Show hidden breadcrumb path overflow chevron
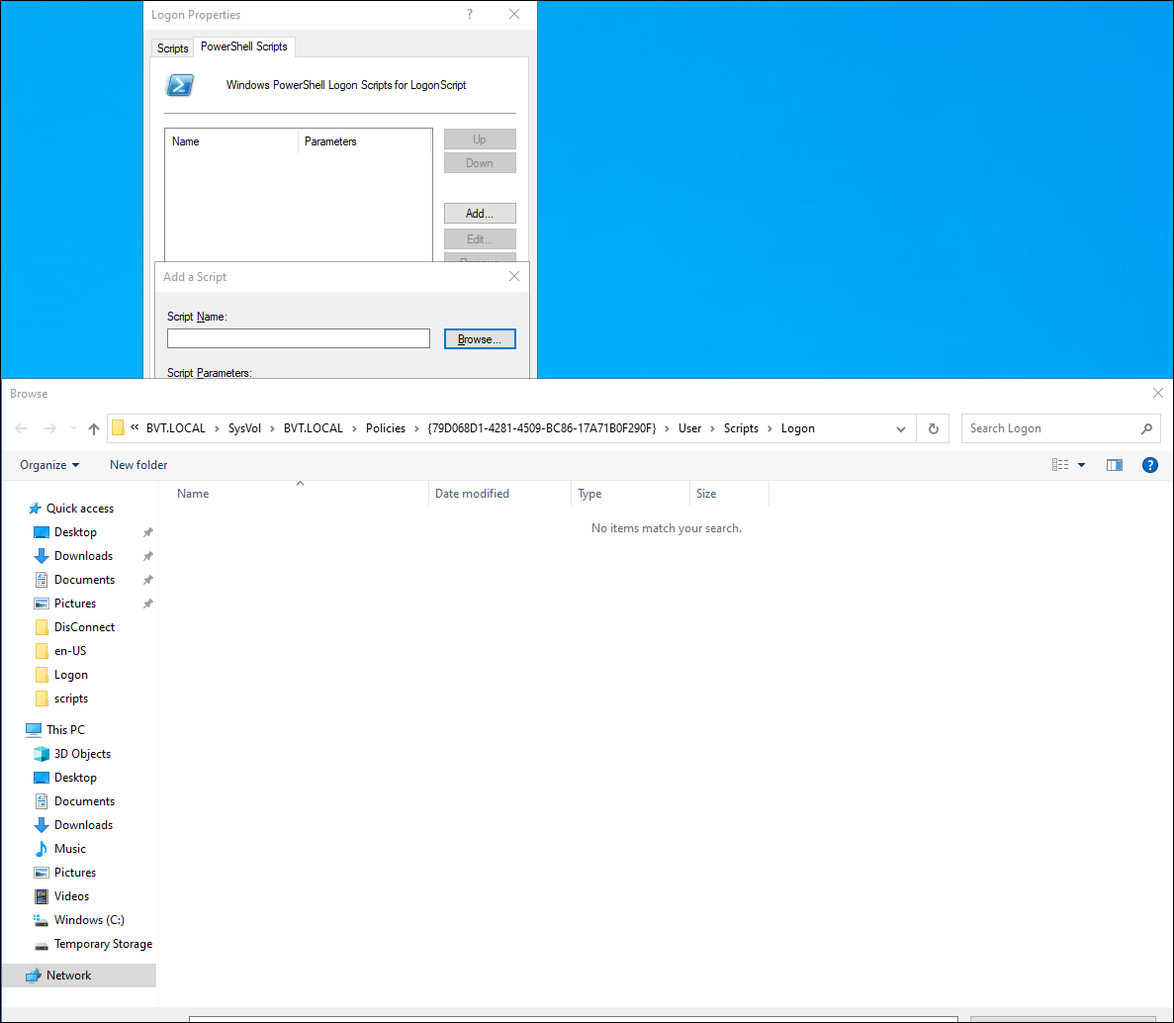Image resolution: width=1174 pixels, height=1023 pixels. (135, 427)
